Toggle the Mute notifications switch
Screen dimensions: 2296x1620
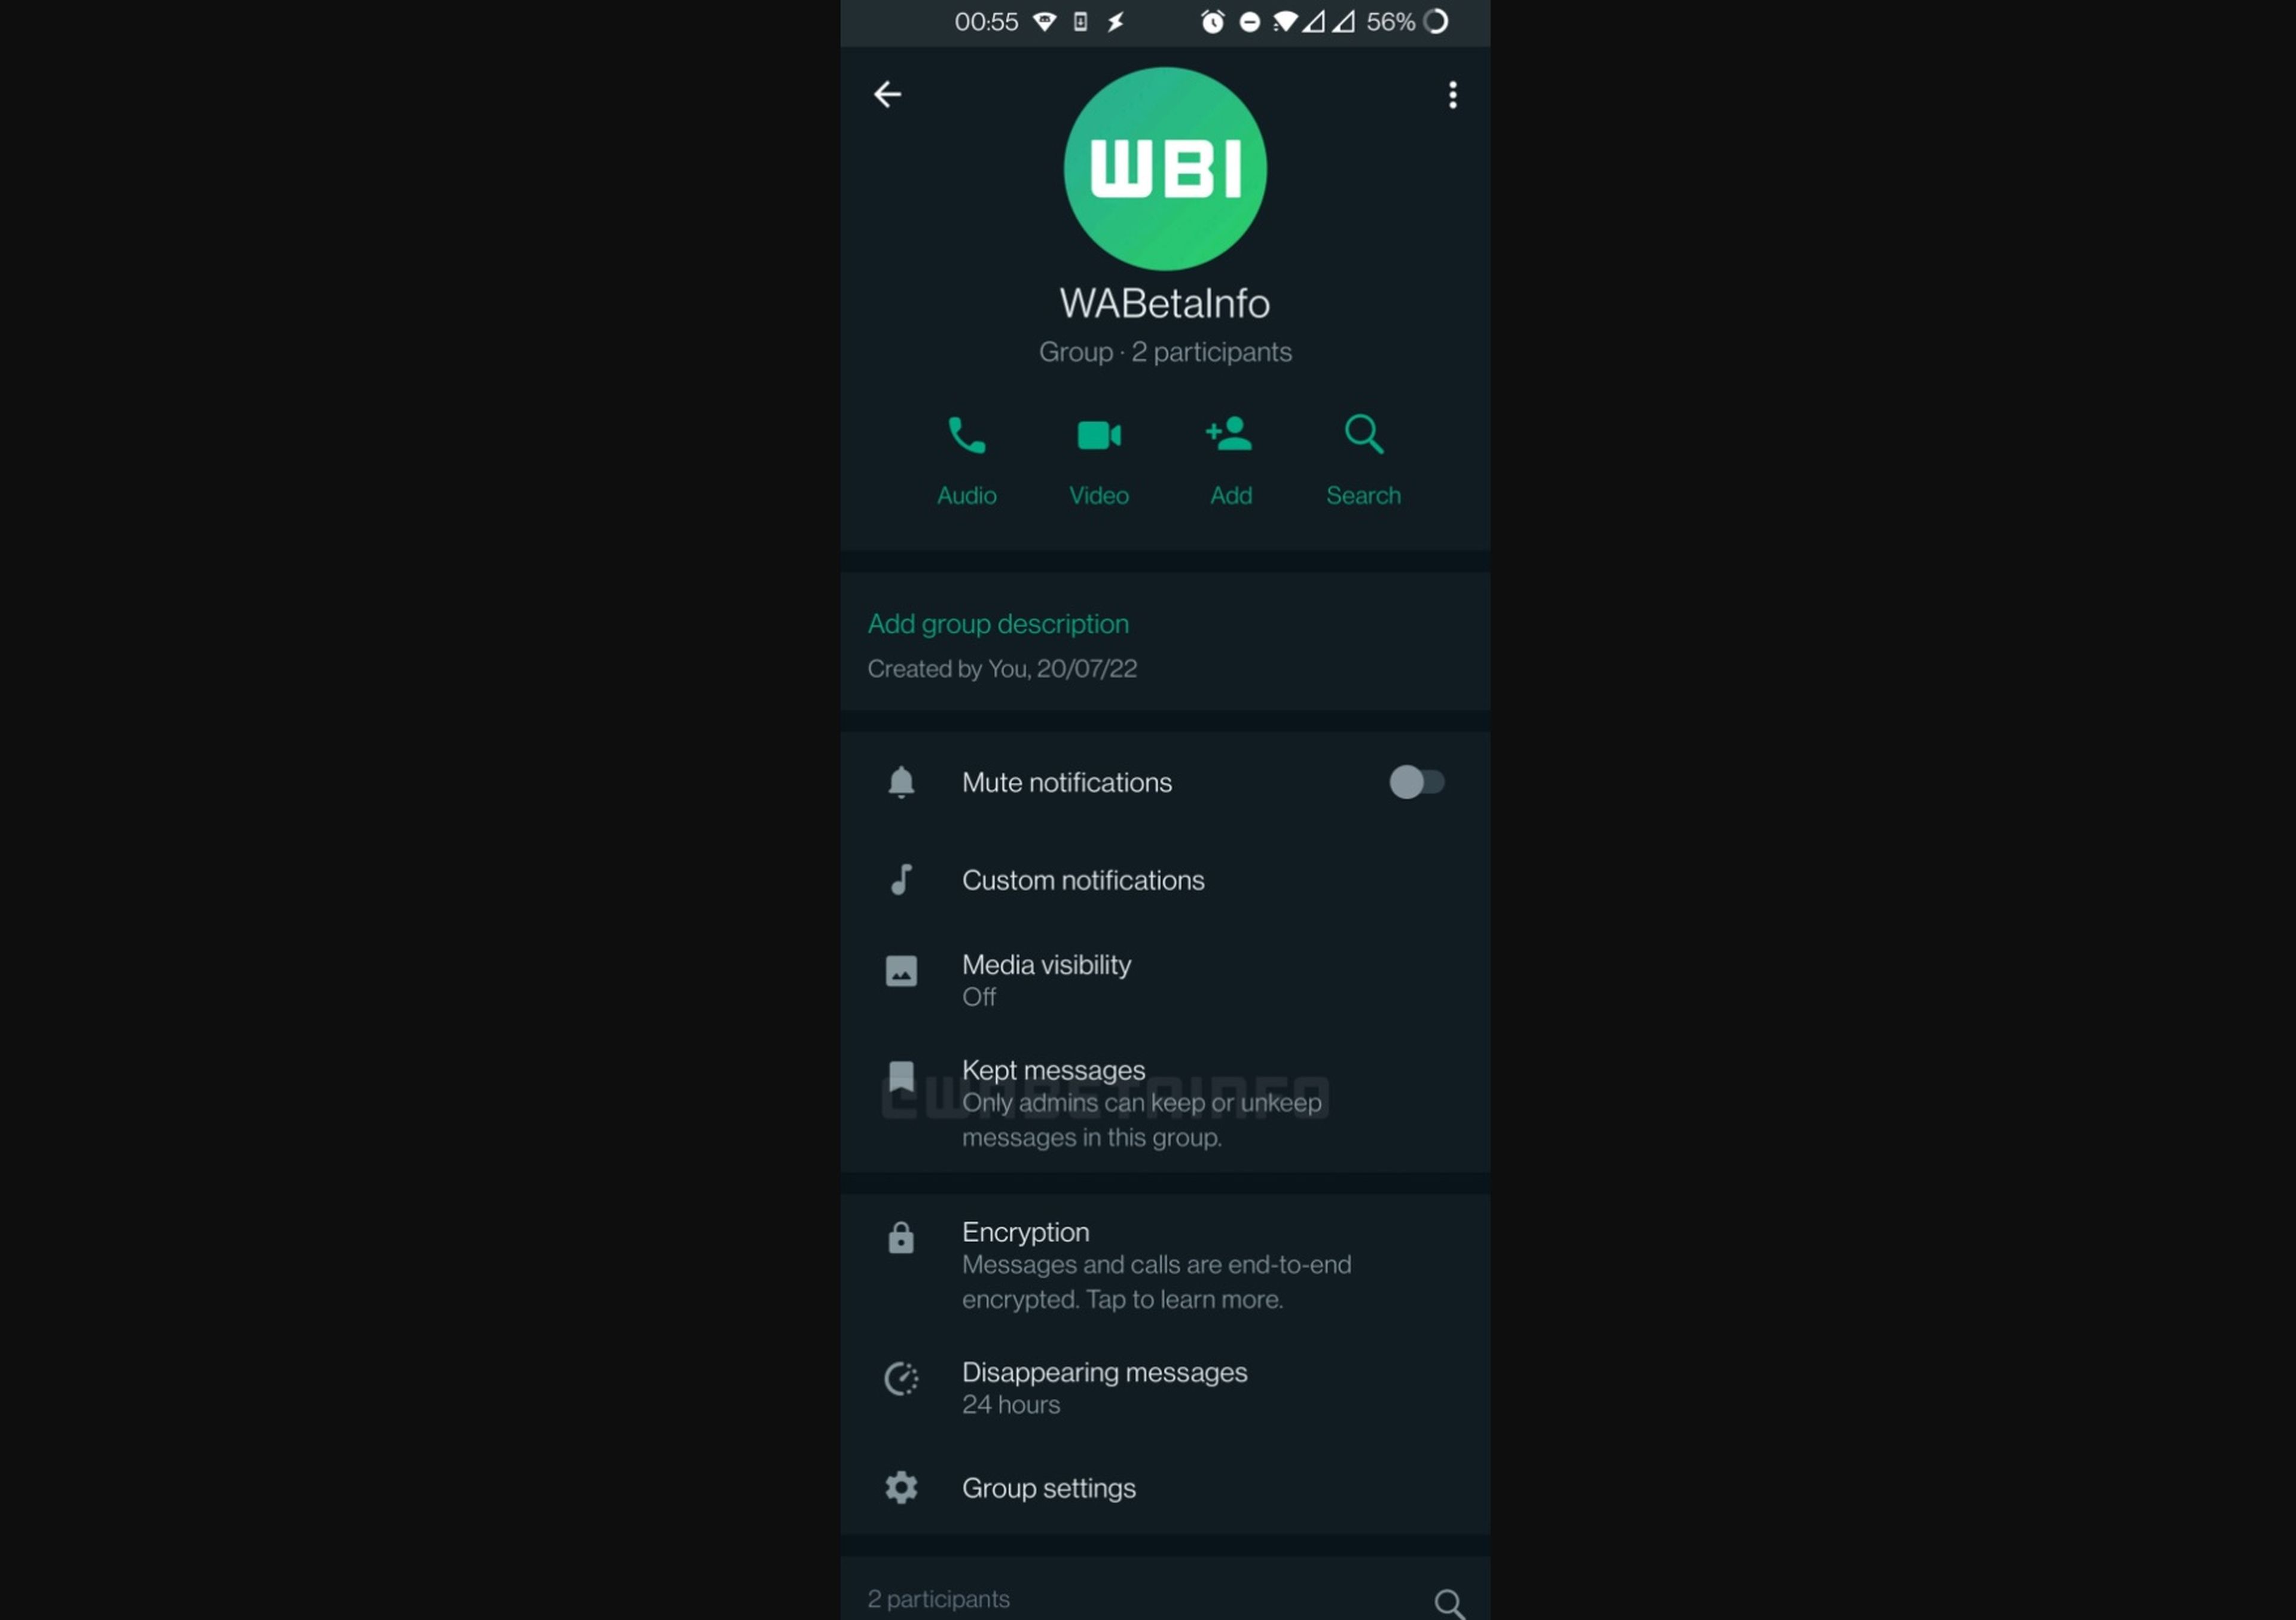(x=1416, y=782)
